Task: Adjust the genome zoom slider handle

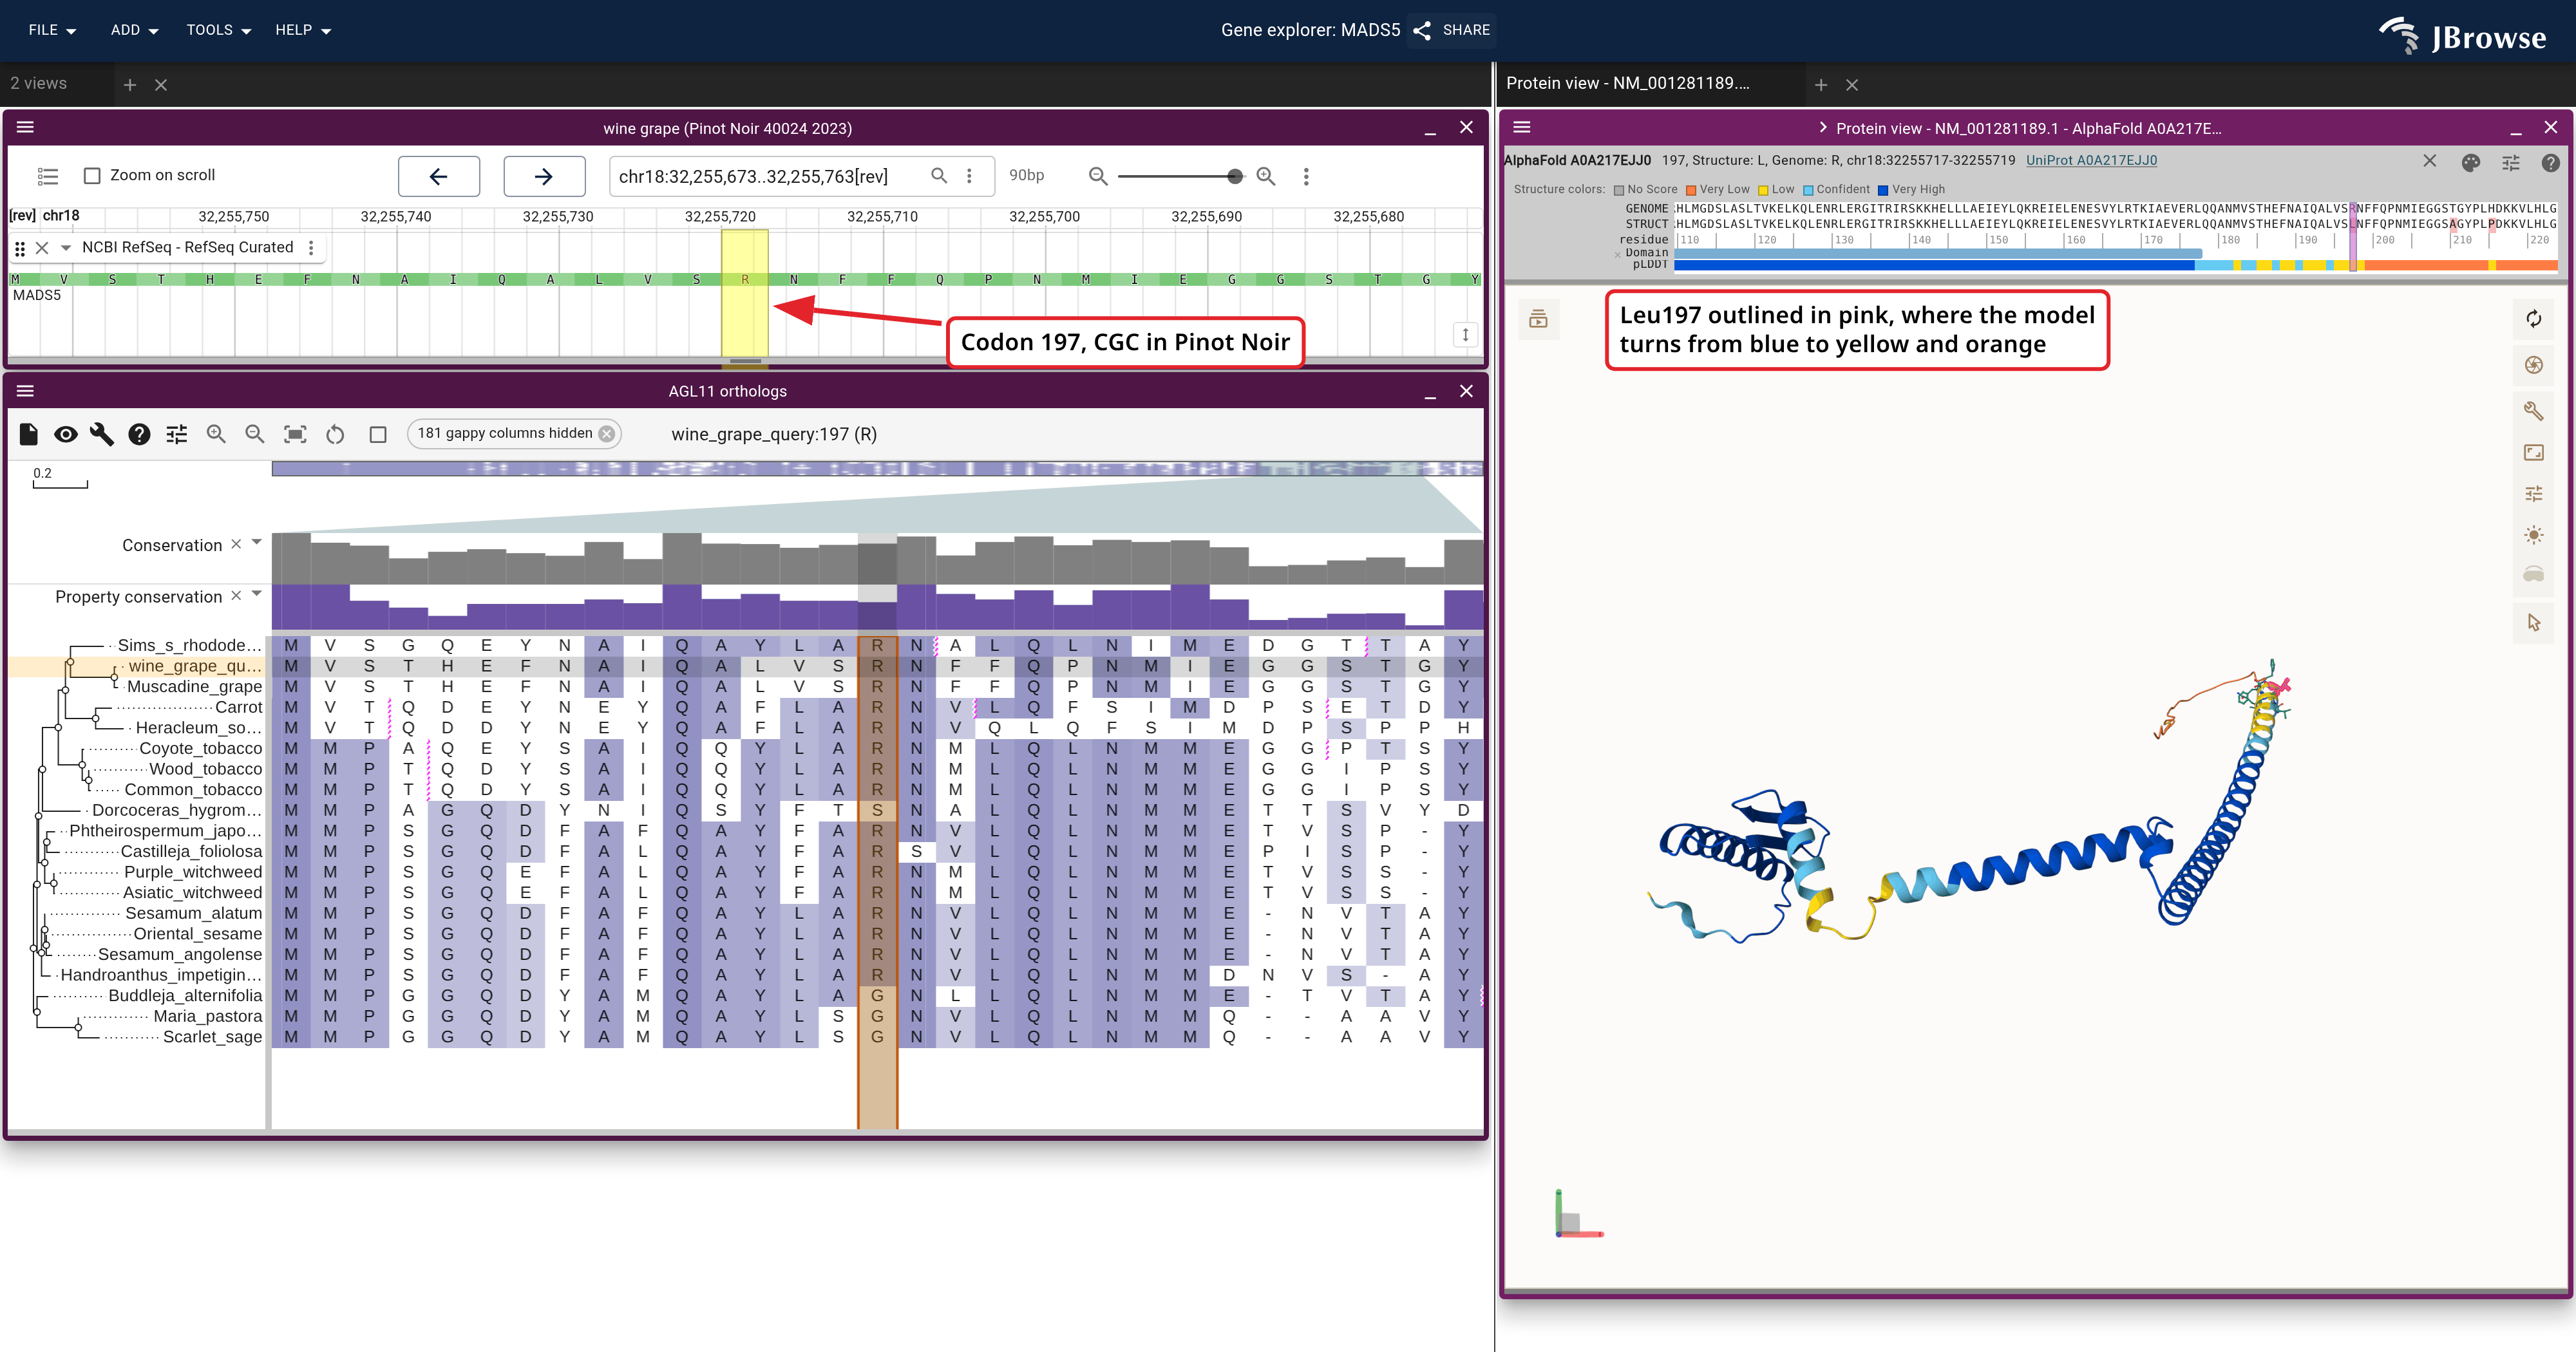Action: (x=1235, y=176)
